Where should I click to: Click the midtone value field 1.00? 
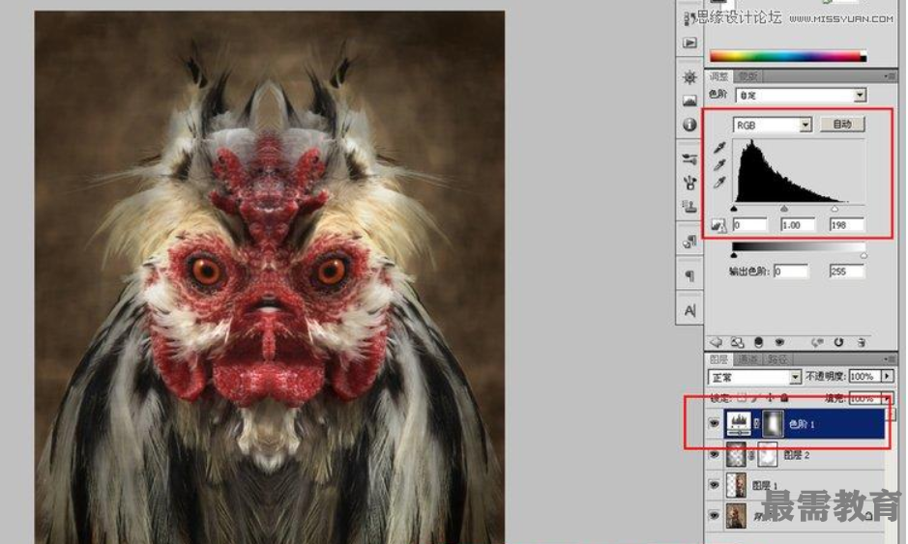[x=798, y=224]
